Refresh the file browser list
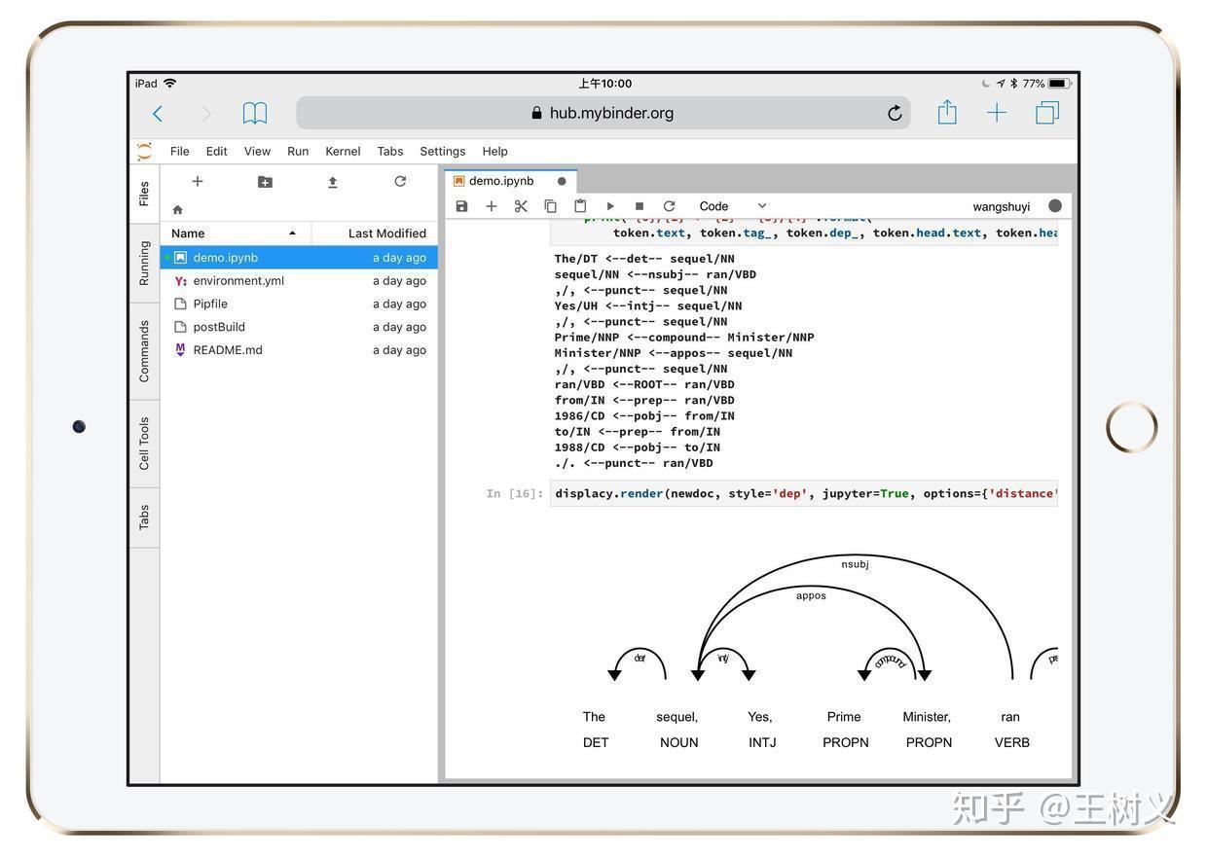Image resolution: width=1207 pixels, height=858 pixels. pos(400,182)
